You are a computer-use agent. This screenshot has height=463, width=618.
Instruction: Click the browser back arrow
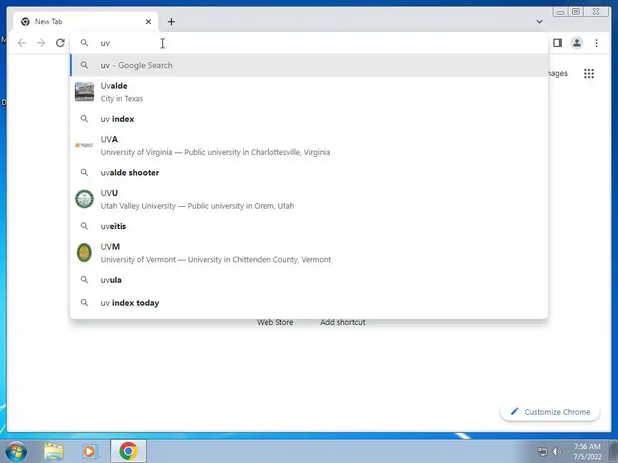[22, 43]
